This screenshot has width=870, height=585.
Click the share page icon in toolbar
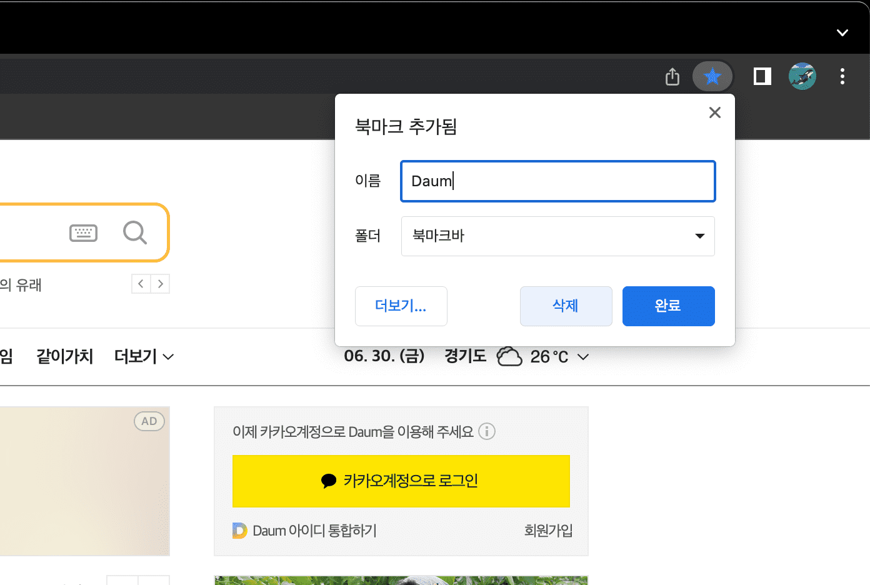tap(672, 77)
